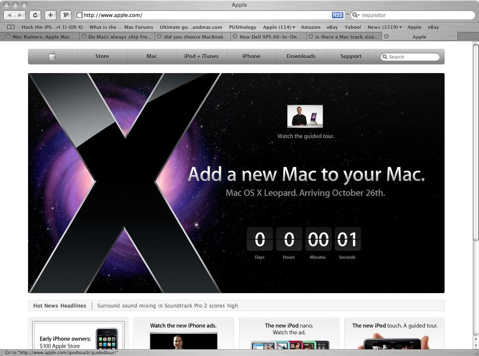
Task: Reload the page with the refresh button
Action: tap(35, 14)
